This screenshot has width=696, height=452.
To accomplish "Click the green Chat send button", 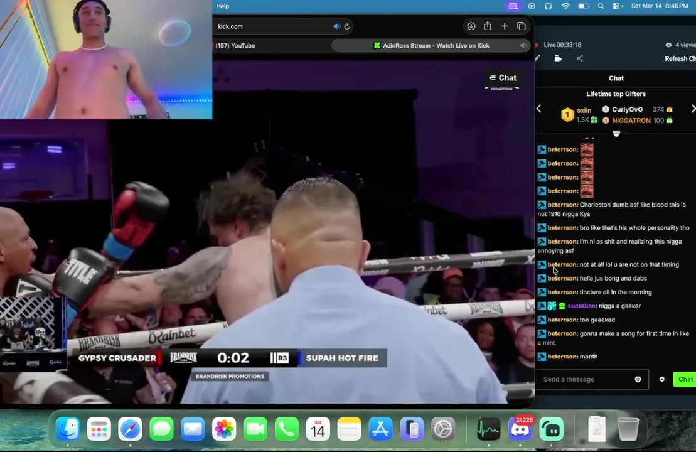I will tap(685, 379).
